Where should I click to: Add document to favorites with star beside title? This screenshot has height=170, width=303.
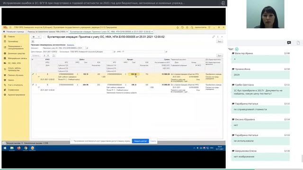pos(44,37)
